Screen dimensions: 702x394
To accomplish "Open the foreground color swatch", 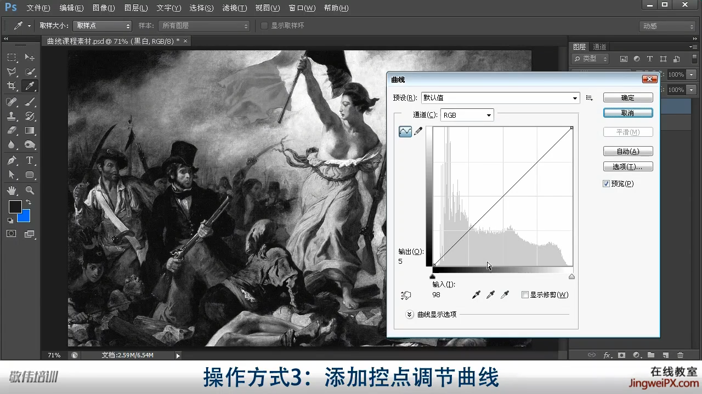I will pyautogui.click(x=15, y=207).
